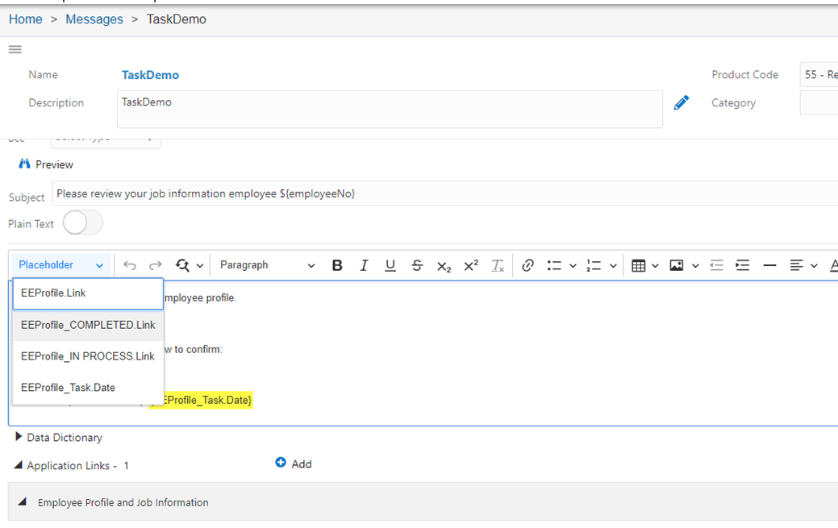Undo the last editor action
The height and width of the screenshot is (528, 838).
pyautogui.click(x=129, y=265)
